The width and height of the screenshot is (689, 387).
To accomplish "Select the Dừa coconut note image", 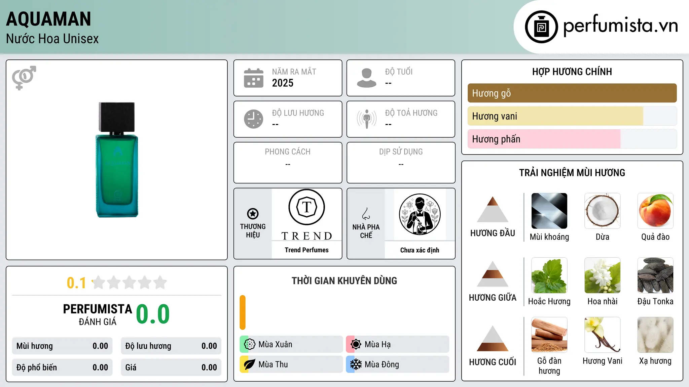I will point(602,211).
